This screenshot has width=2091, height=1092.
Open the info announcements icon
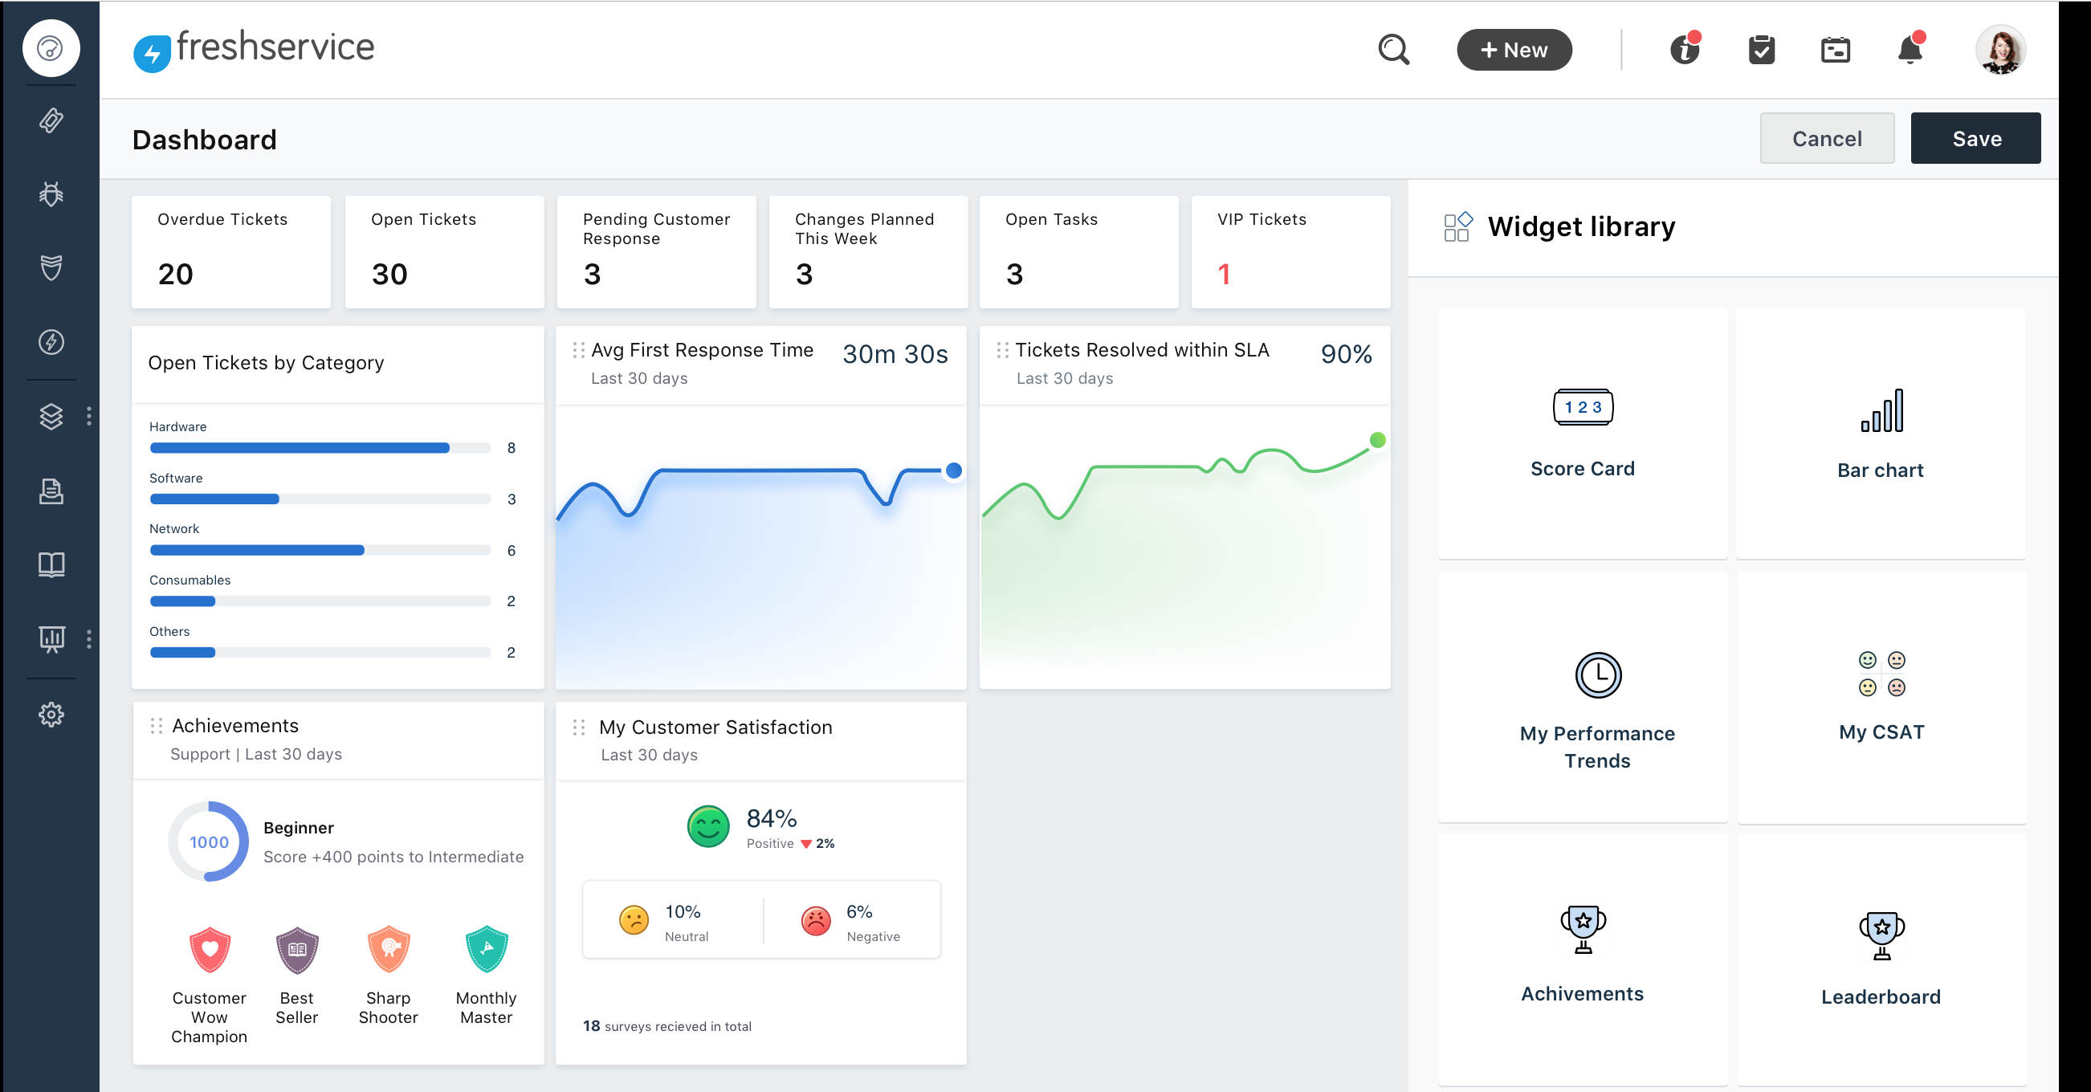coord(1685,51)
